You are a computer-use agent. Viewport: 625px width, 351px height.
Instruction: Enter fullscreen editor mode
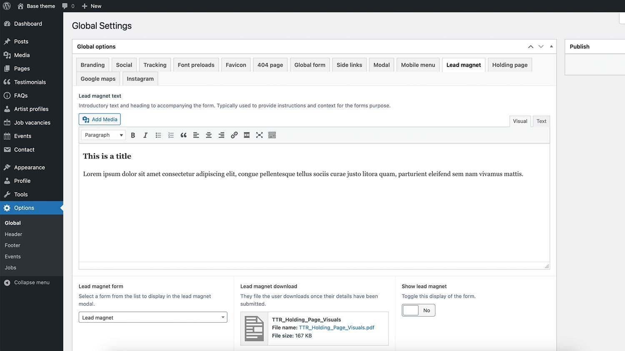point(259,135)
